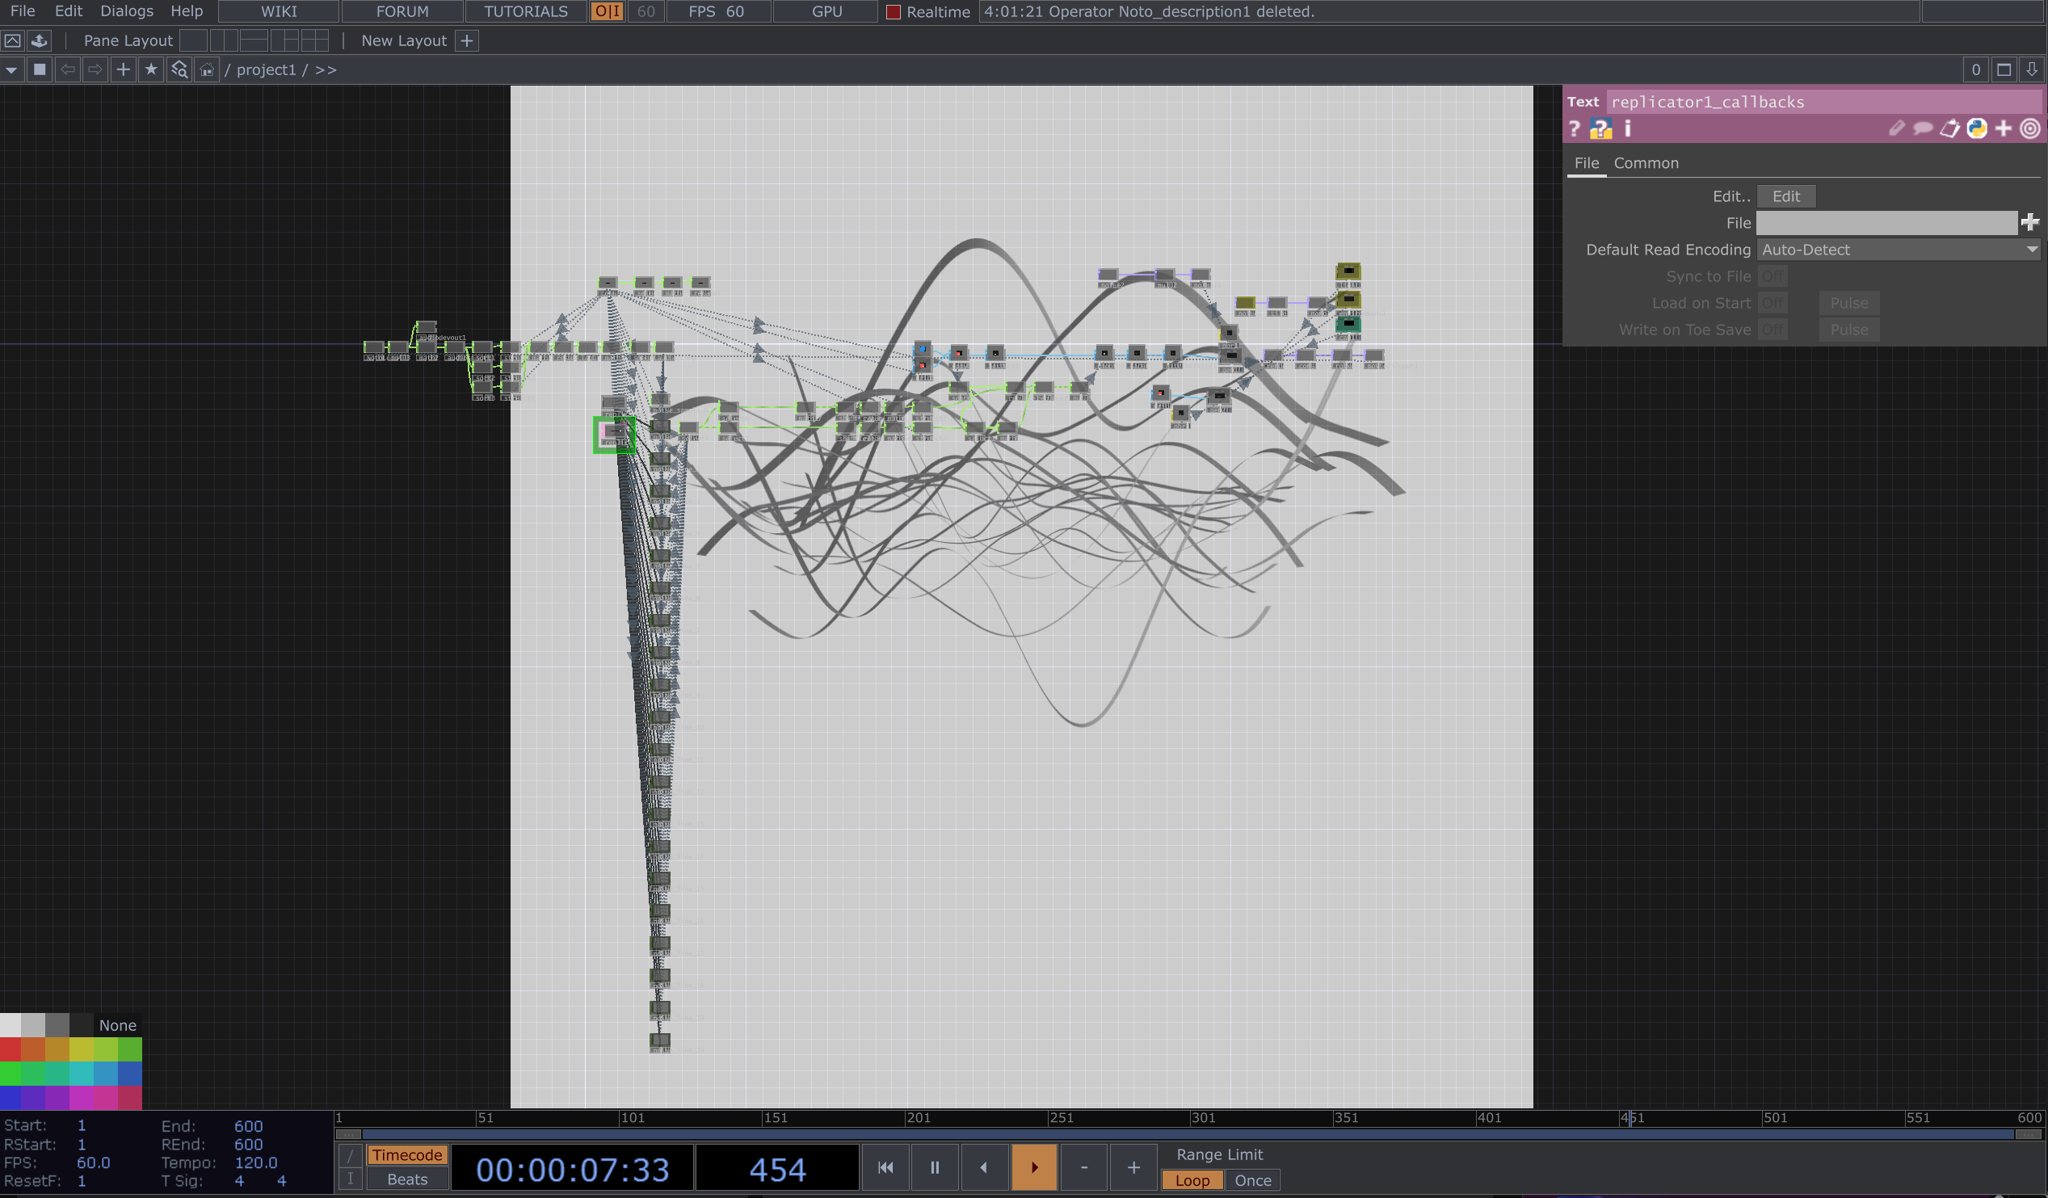
Task: Turn on Sync to File
Action: pyautogui.click(x=1773, y=275)
